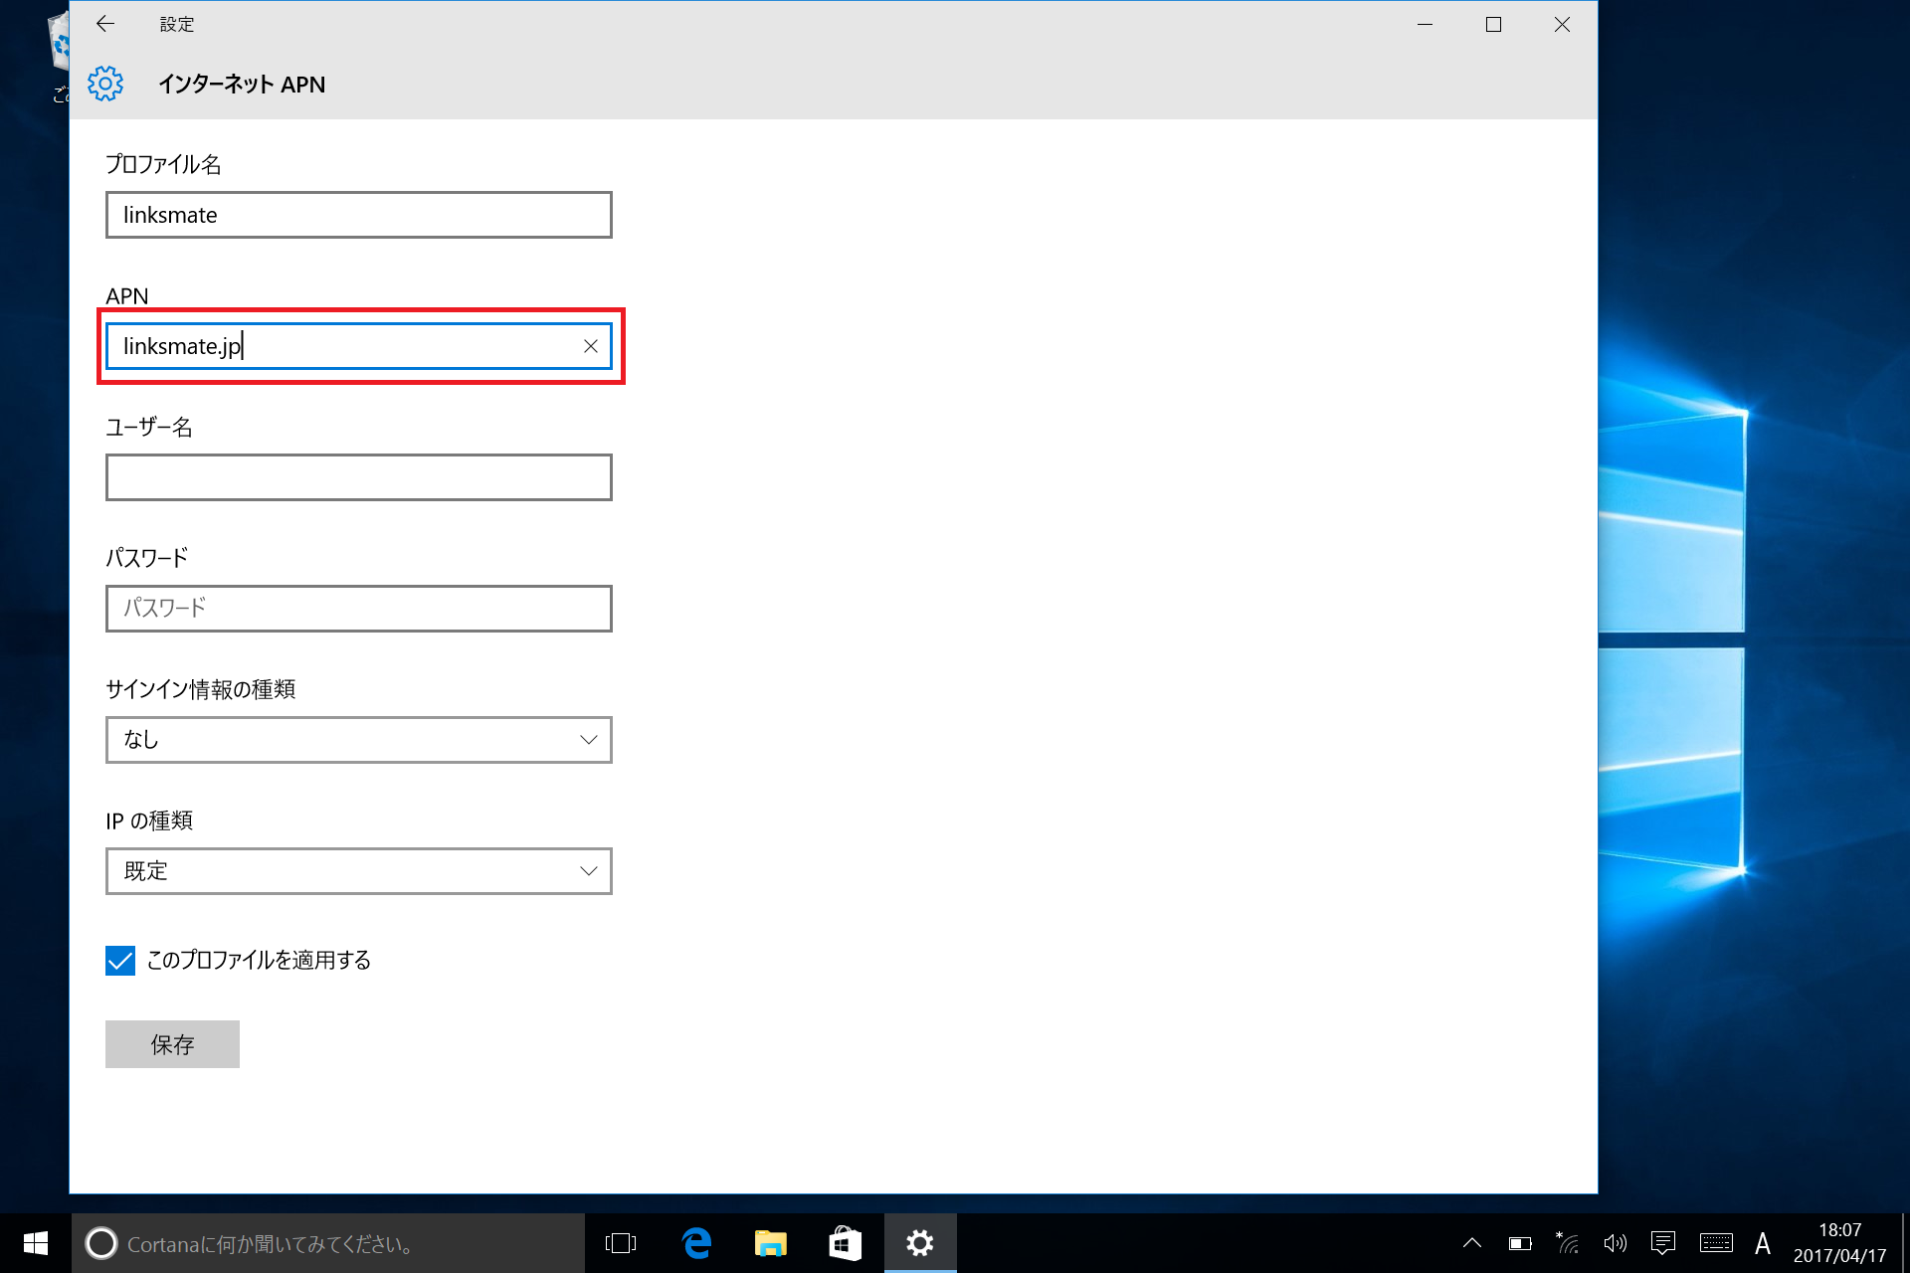
Task: Open the Windows Store taskbar icon
Action: point(846,1243)
